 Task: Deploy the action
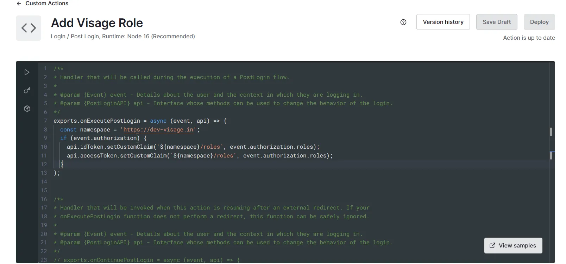(539, 22)
